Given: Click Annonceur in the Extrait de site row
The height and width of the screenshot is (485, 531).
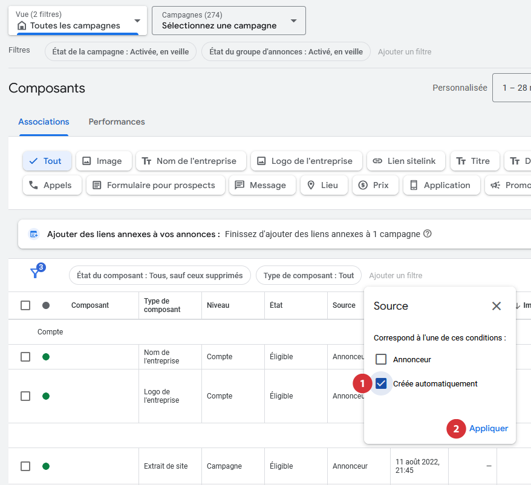Looking at the screenshot, I should [x=350, y=466].
